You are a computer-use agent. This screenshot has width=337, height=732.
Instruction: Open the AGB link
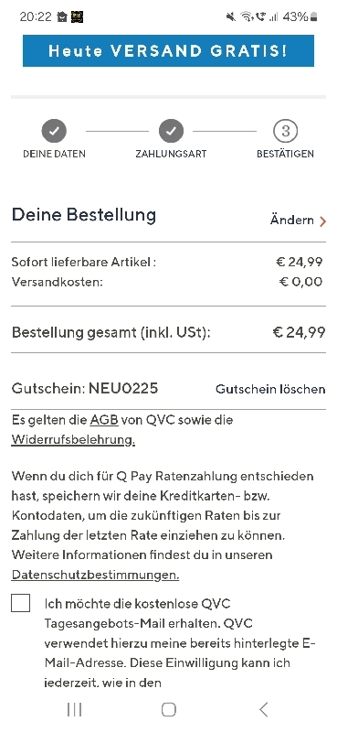pos(104,420)
